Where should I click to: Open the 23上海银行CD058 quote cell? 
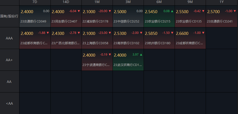97,38
